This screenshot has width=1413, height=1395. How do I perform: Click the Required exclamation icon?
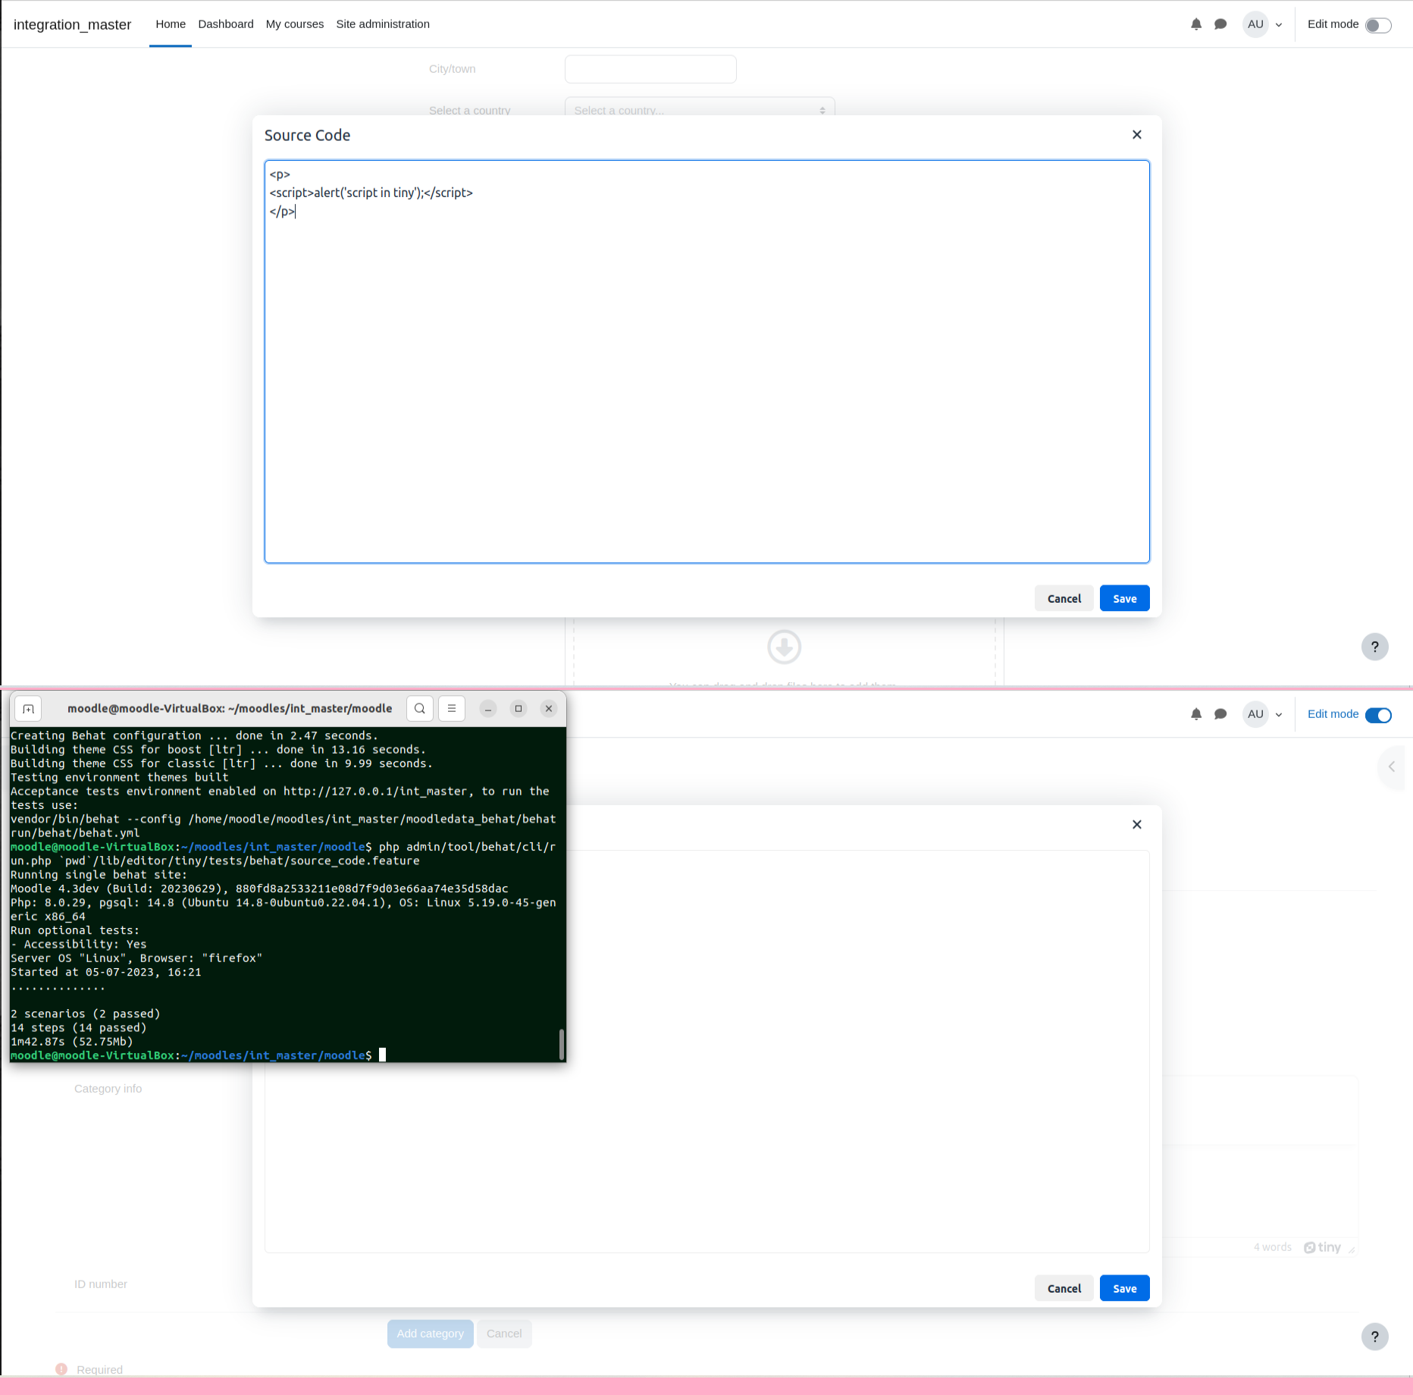61,1369
